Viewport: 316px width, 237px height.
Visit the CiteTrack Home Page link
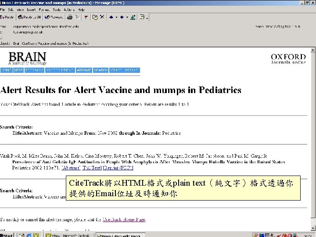(x=124, y=219)
